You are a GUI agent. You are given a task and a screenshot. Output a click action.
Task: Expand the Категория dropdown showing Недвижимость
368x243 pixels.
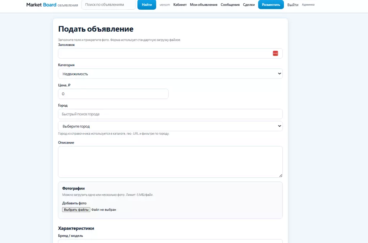pyautogui.click(x=170, y=74)
